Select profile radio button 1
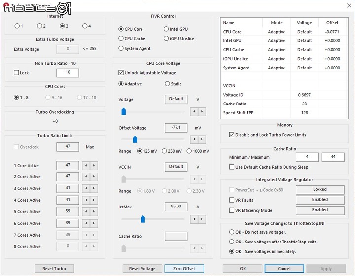 17,26
